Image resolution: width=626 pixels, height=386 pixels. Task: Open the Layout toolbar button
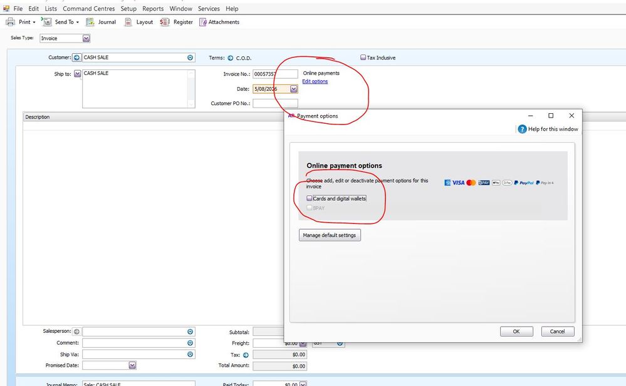click(138, 22)
